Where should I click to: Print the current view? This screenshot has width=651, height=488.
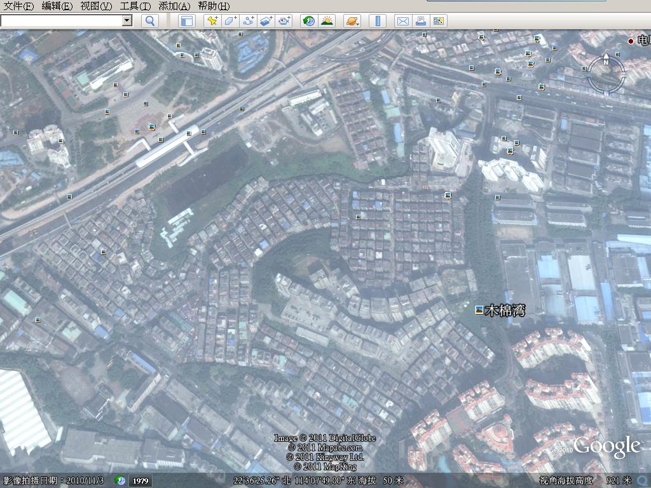point(421,21)
